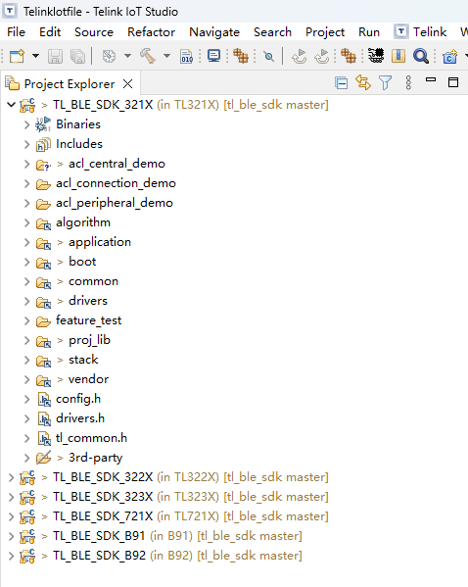Screen dimensions: 468x587
Task: Click the chip flash tool icon
Action: coord(376,56)
